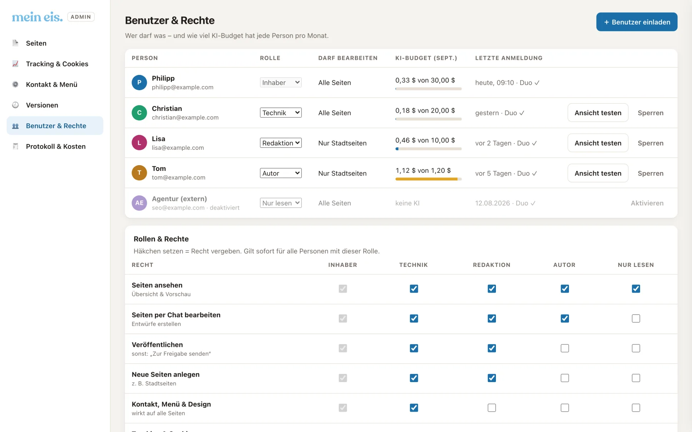The height and width of the screenshot is (432, 692).
Task: Click the KI-BUDGET (SEPT.) column header
Action: point(426,58)
